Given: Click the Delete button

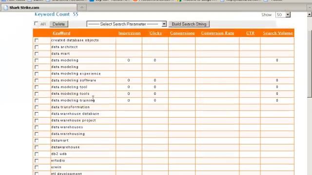Looking at the screenshot, I should pos(58,24).
